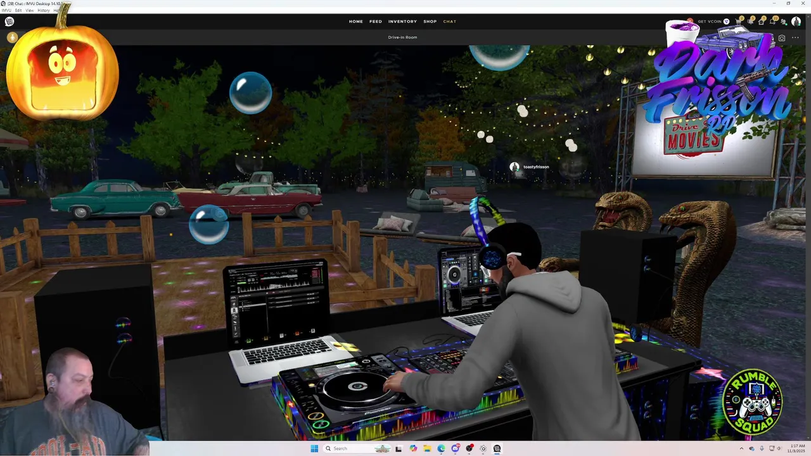Open the shopping cart icon
Screen dimensions: 811x456
(x=739, y=22)
